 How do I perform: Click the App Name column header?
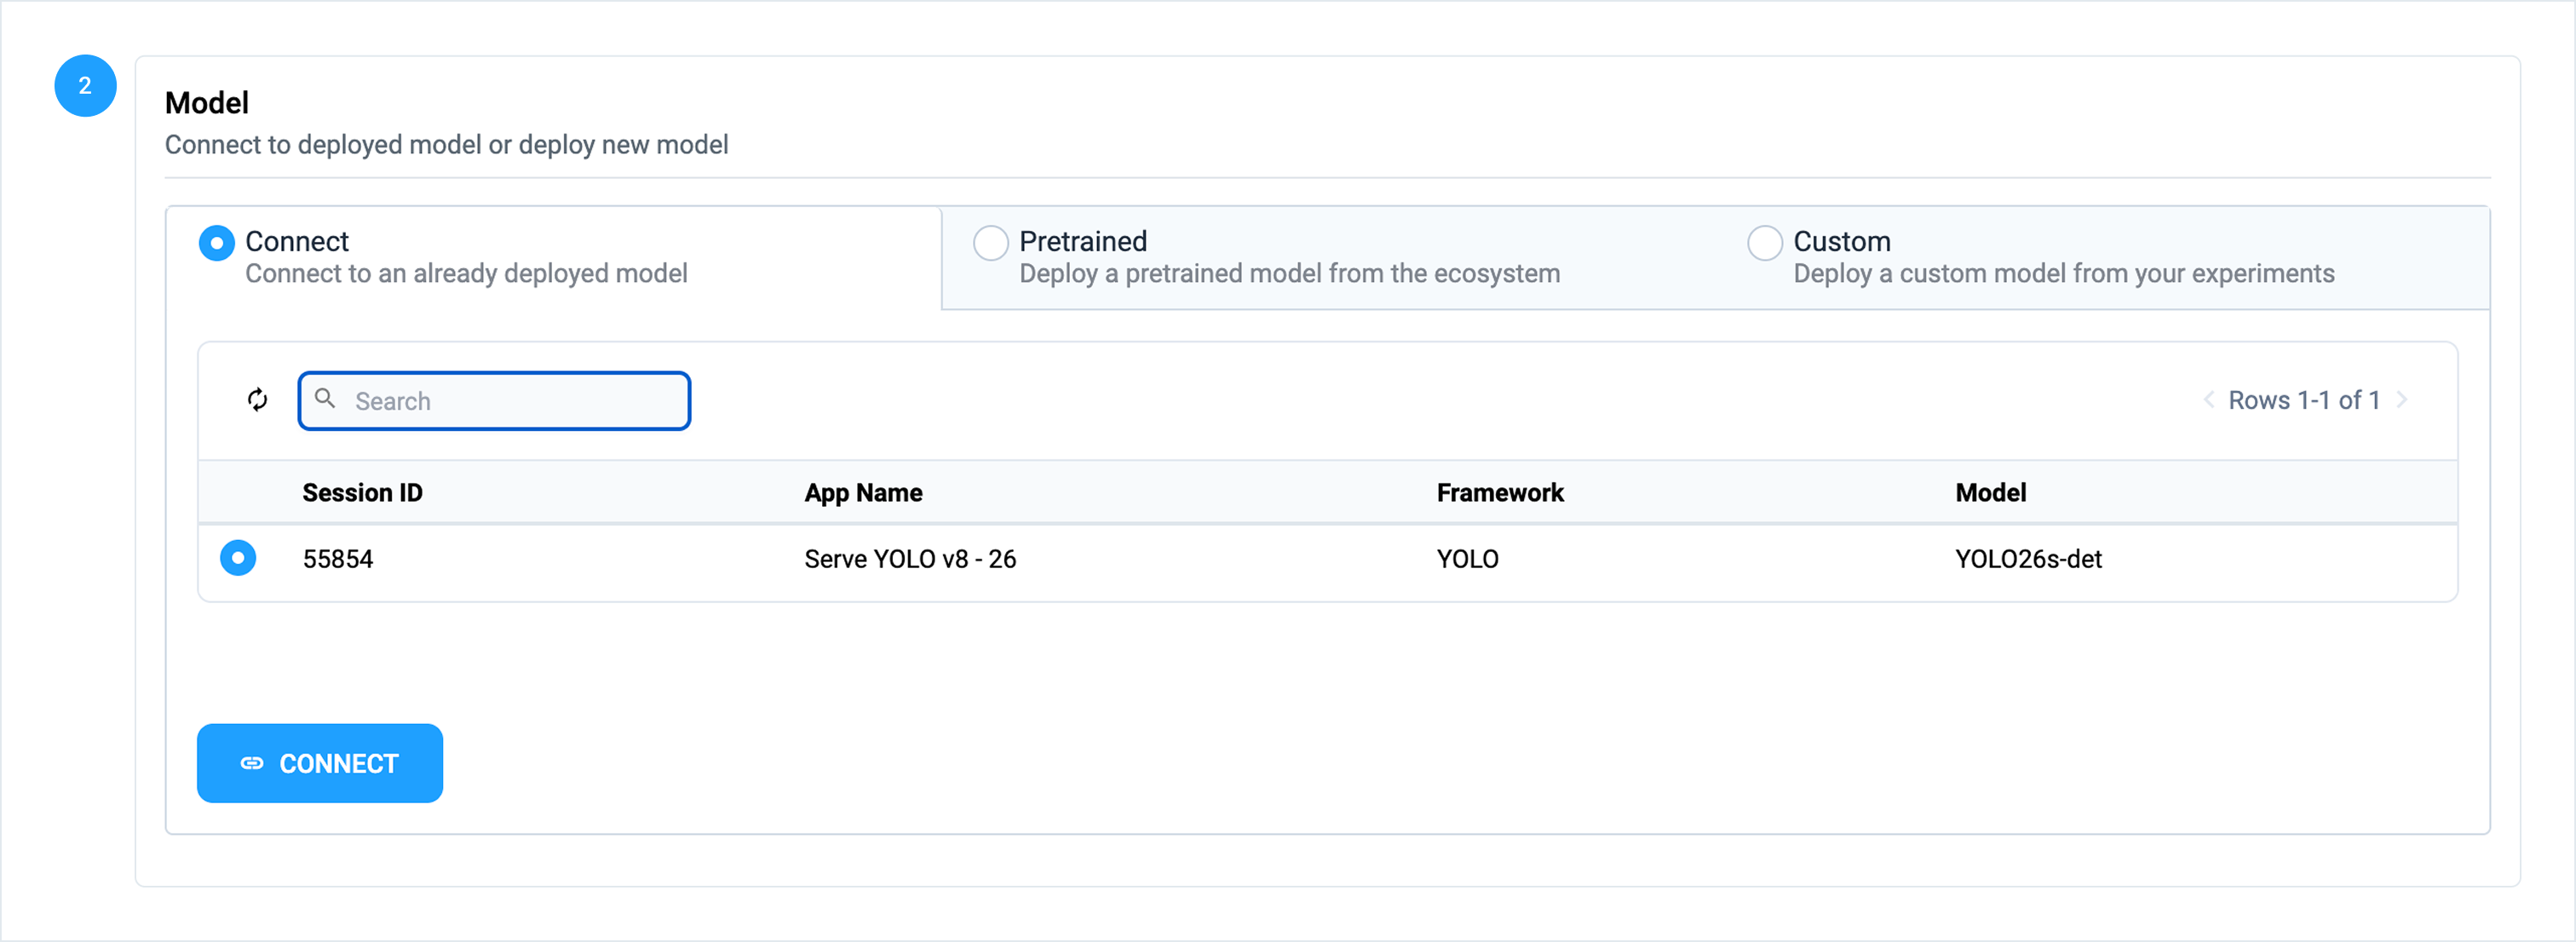(863, 493)
